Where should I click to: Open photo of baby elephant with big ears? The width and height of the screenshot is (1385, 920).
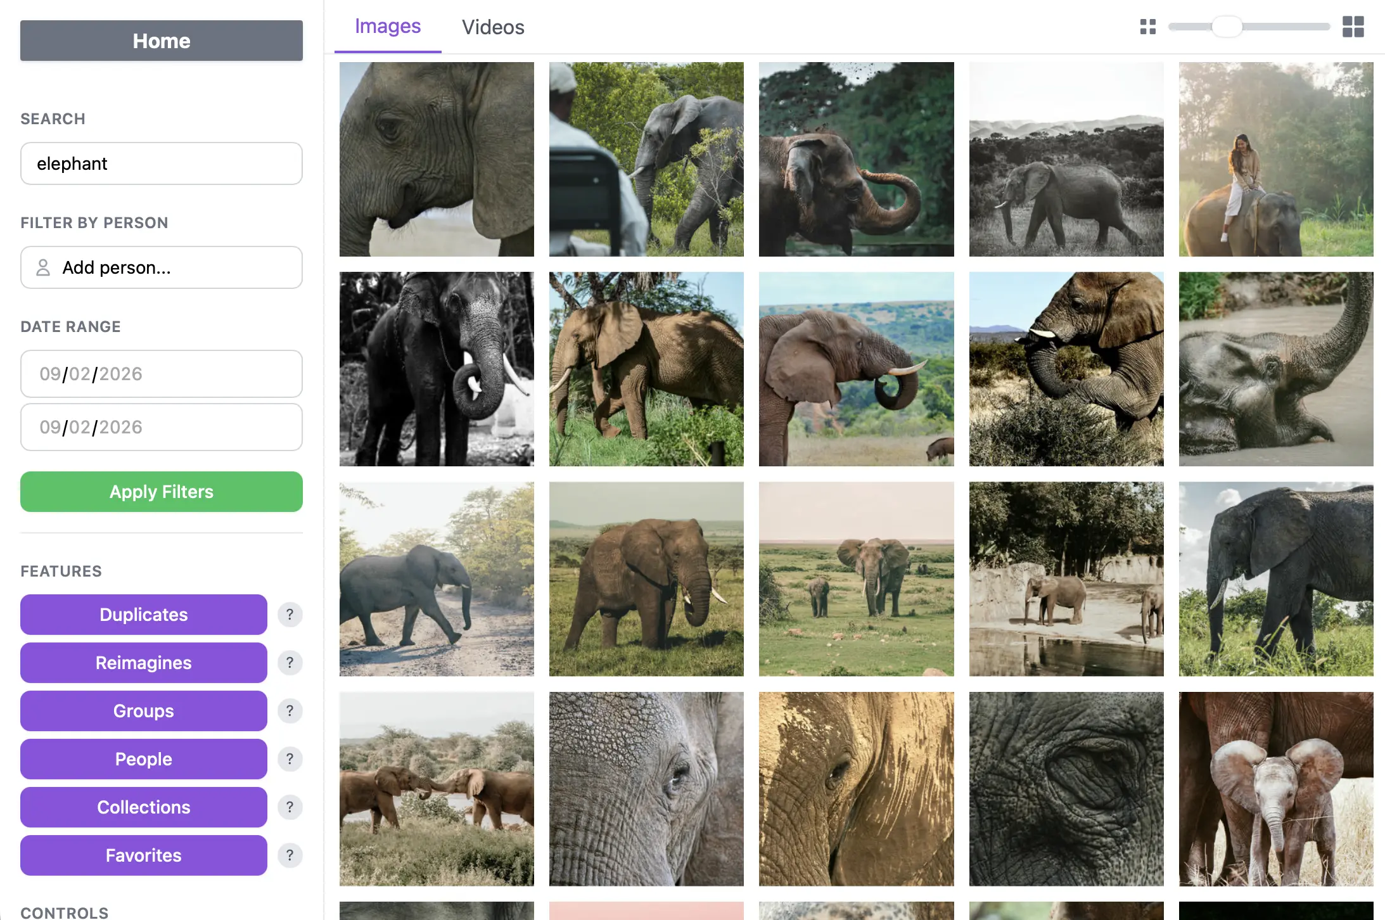[1276, 789]
